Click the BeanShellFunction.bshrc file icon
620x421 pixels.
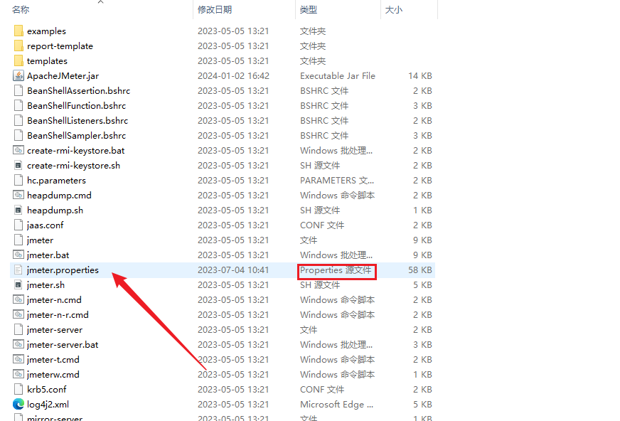coord(18,105)
